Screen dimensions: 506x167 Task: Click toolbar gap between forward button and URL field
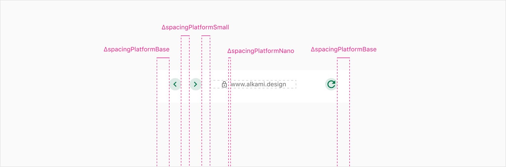(206, 84)
